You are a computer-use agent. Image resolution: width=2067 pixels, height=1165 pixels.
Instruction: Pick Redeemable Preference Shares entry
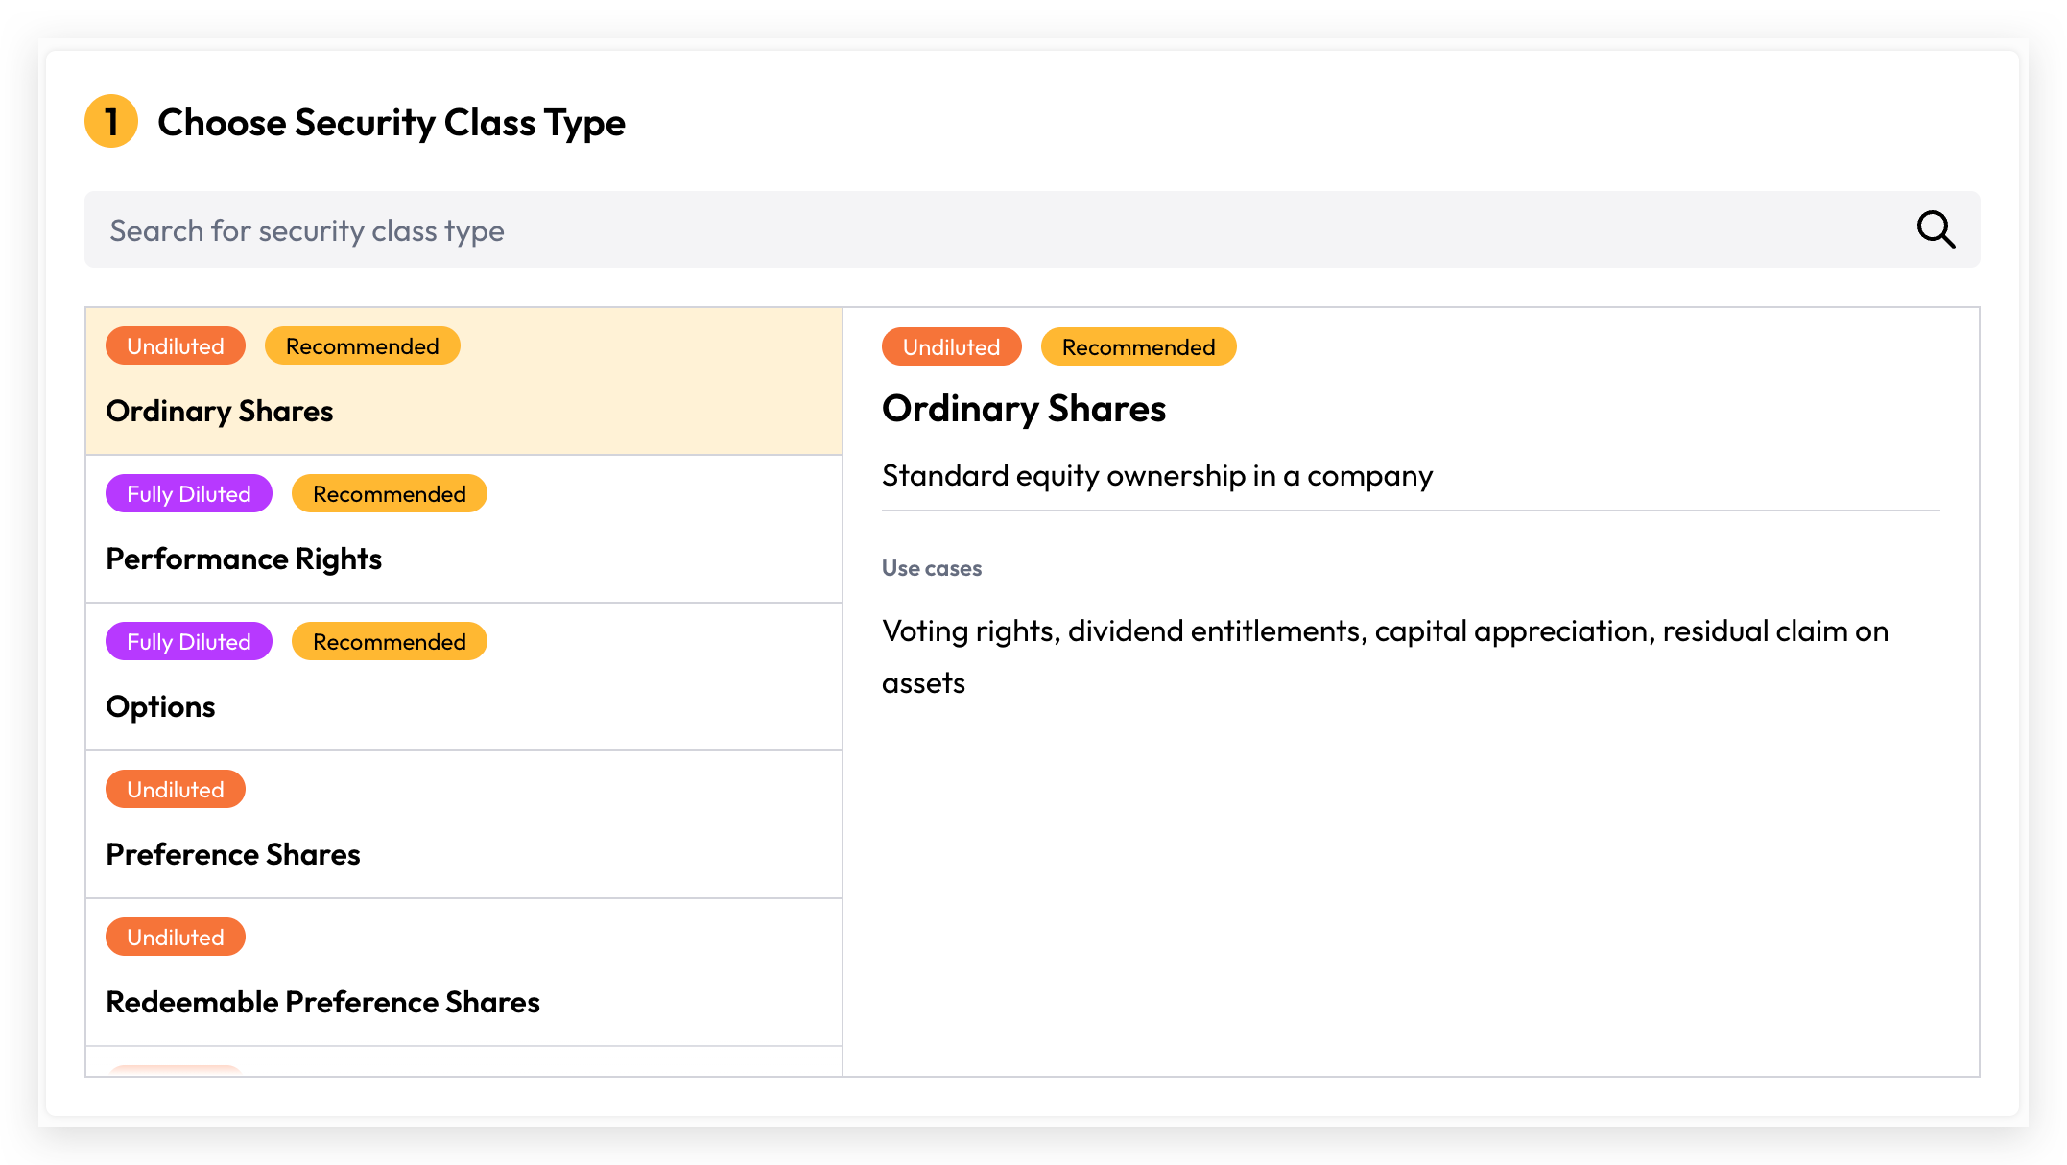tap(464, 972)
